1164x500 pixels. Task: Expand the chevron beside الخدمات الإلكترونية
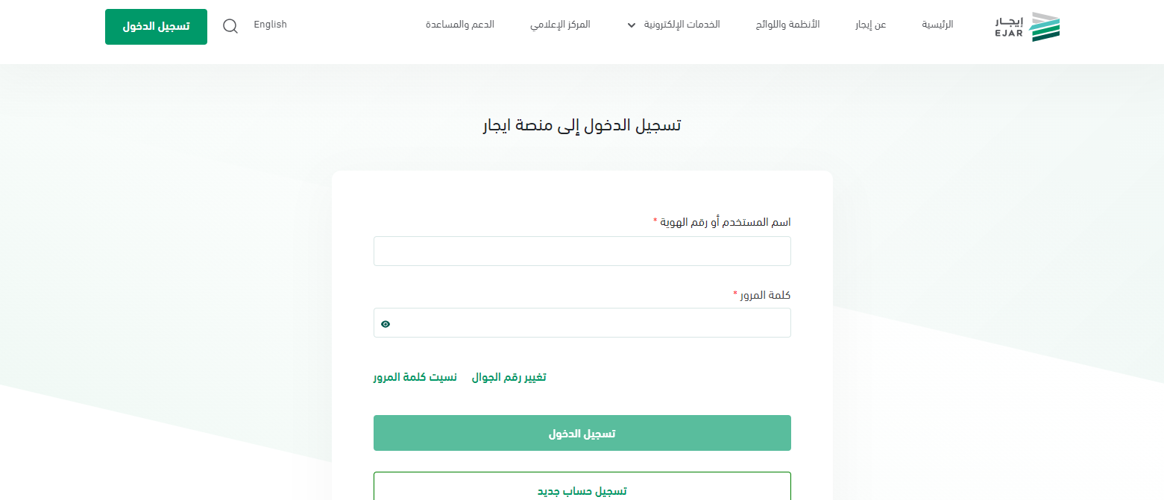632,25
